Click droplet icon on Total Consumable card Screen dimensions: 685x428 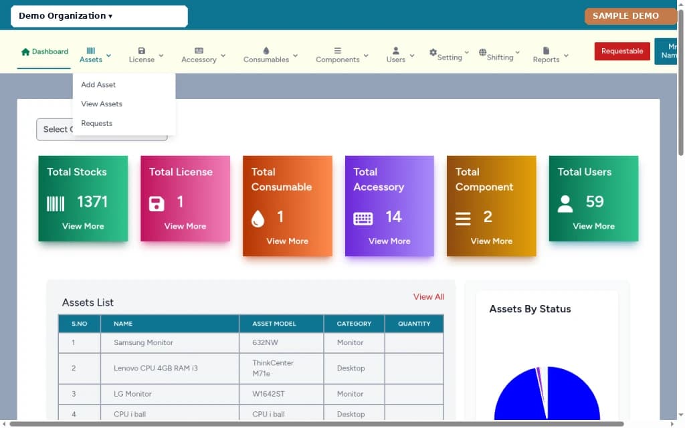tap(258, 219)
